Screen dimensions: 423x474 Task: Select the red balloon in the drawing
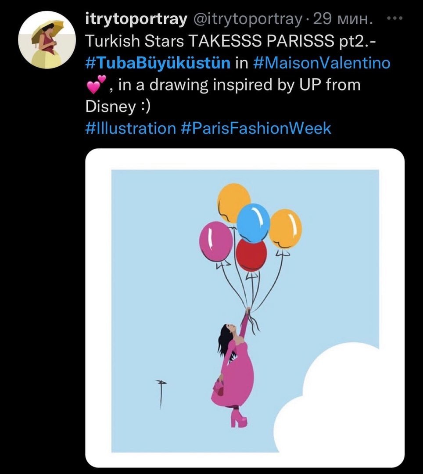(251, 255)
